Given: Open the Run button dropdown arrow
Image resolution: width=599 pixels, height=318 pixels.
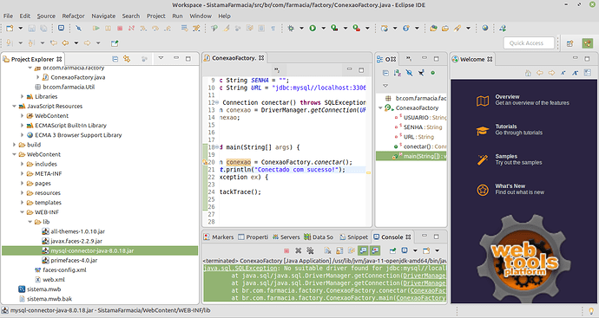Looking at the screenshot, I should click(x=323, y=29).
